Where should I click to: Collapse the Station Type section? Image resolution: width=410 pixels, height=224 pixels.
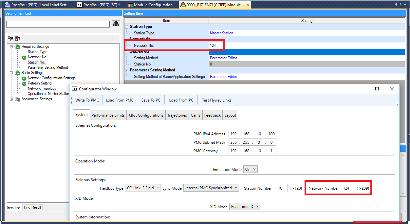pyautogui.click(x=127, y=27)
